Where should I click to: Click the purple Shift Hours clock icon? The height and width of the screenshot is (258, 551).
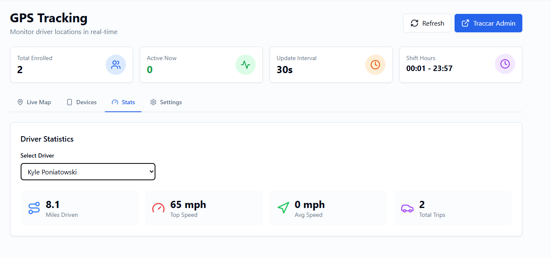click(x=505, y=65)
